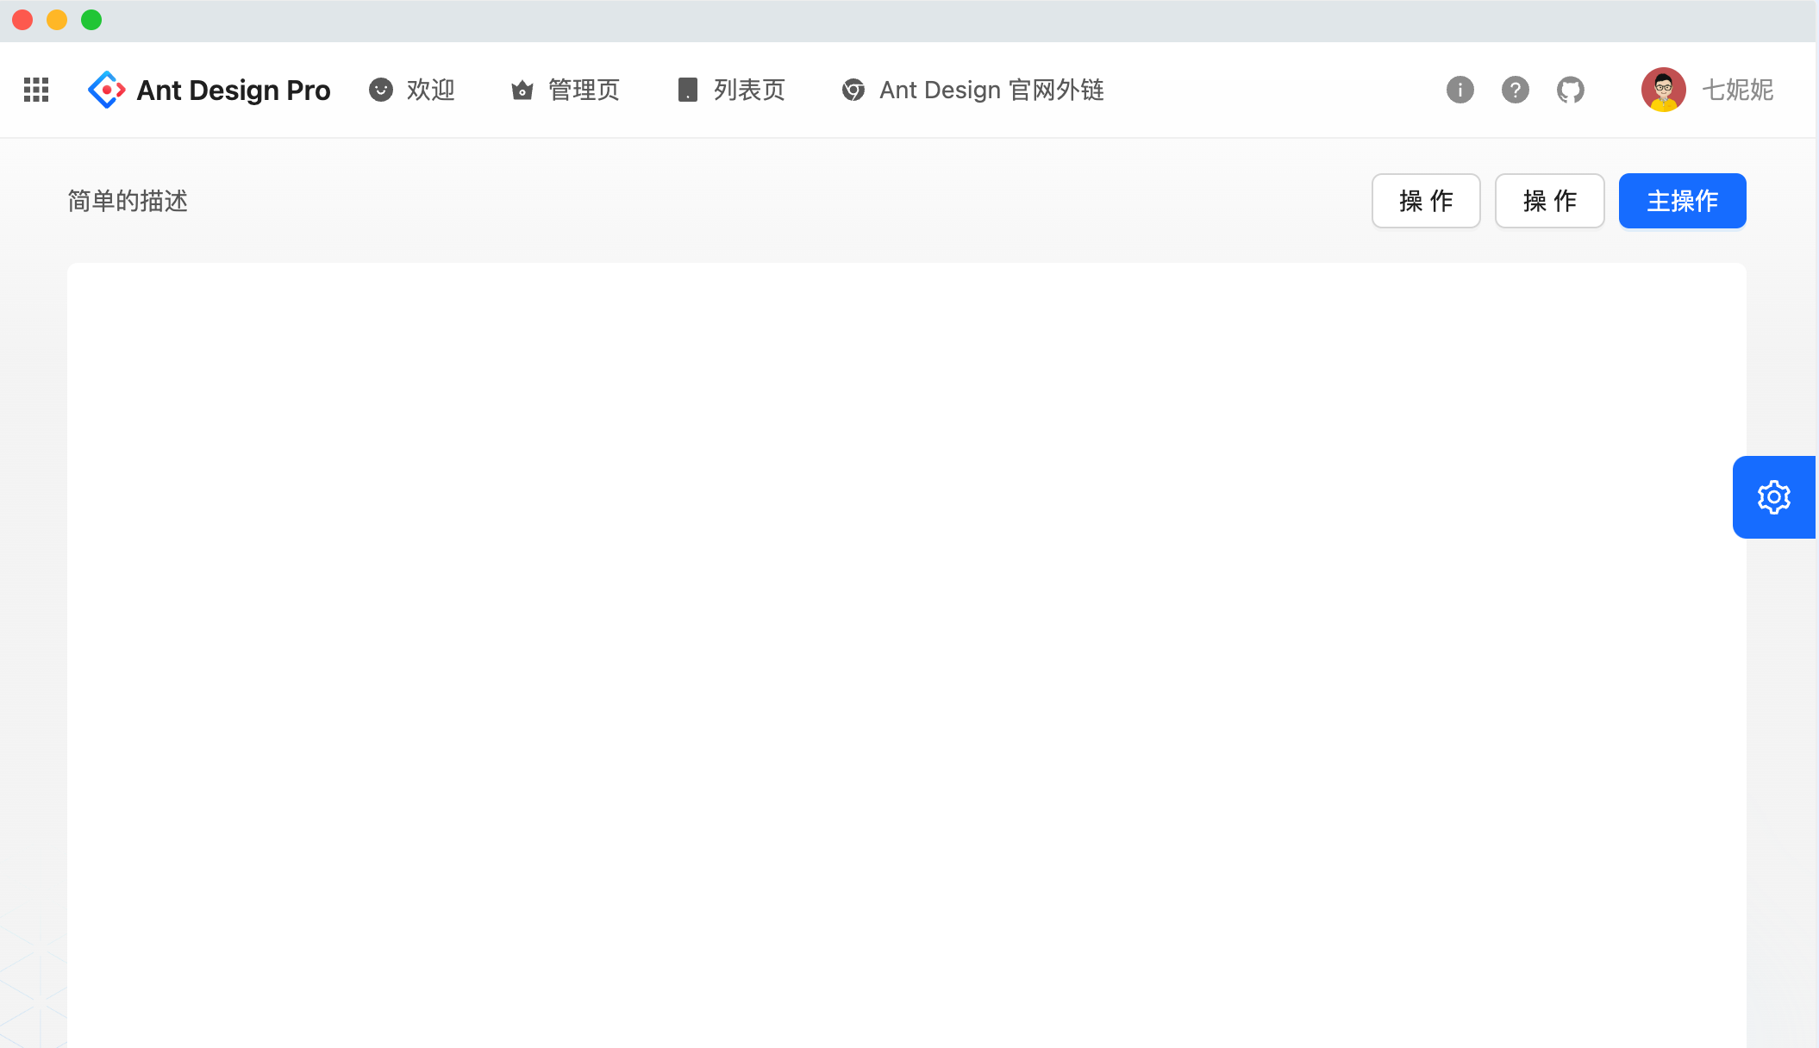Viewport: 1819px width, 1048px height.
Task: Open the GitHub icon in the header
Action: 1571,90
